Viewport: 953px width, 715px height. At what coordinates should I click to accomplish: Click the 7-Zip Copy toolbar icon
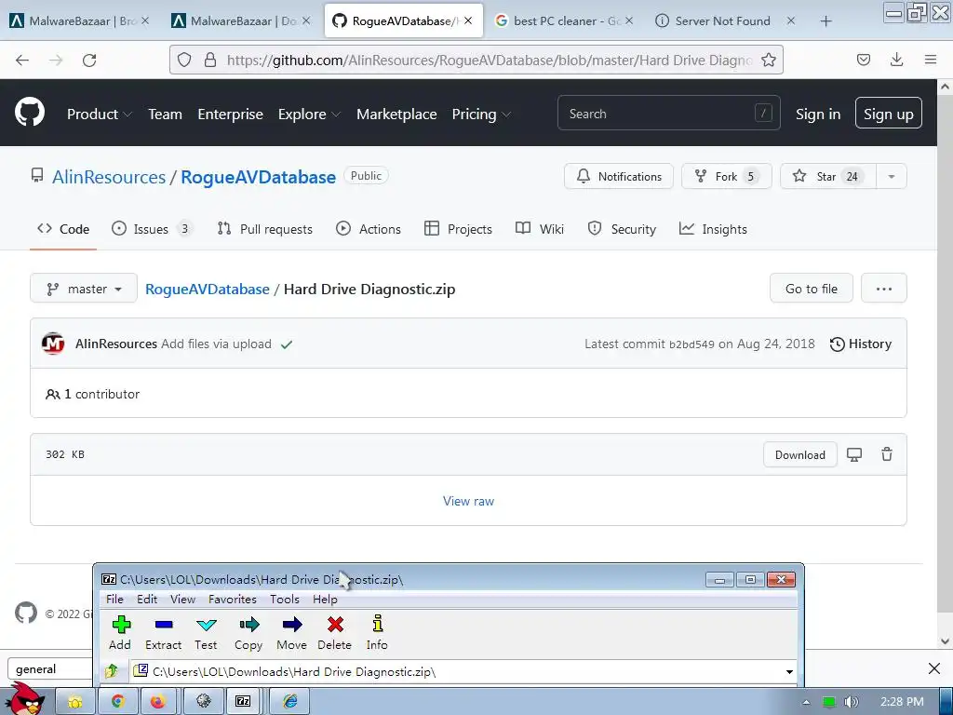click(248, 632)
